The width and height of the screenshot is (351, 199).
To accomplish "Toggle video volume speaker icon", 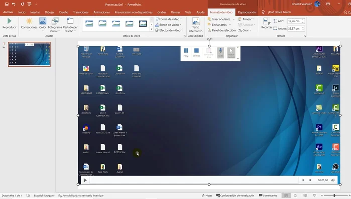I will pos(333,180).
